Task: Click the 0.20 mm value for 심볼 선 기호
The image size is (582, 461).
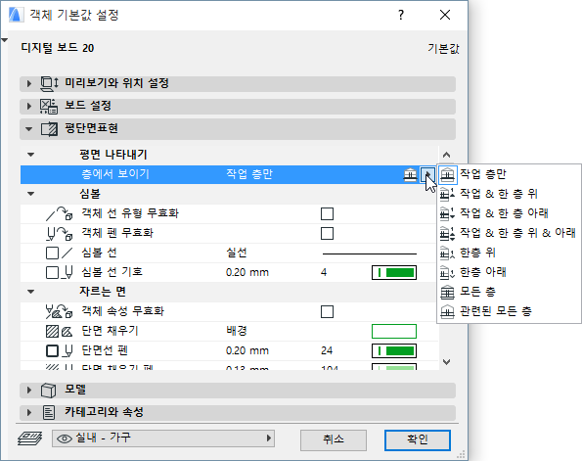Action: (x=247, y=273)
